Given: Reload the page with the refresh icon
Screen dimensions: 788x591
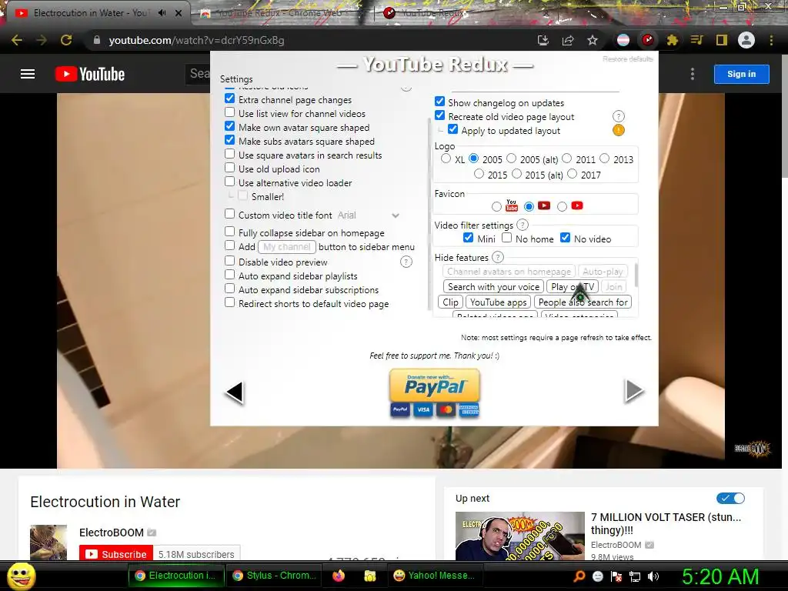Looking at the screenshot, I should [66, 40].
